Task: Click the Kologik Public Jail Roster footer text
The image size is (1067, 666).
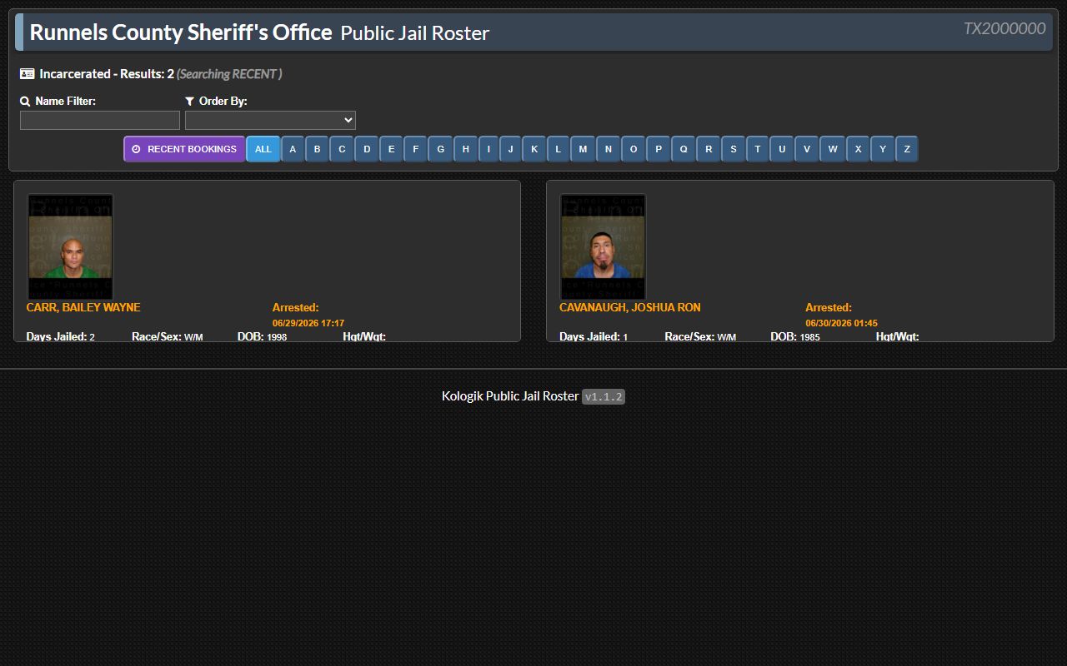Action: [x=510, y=396]
